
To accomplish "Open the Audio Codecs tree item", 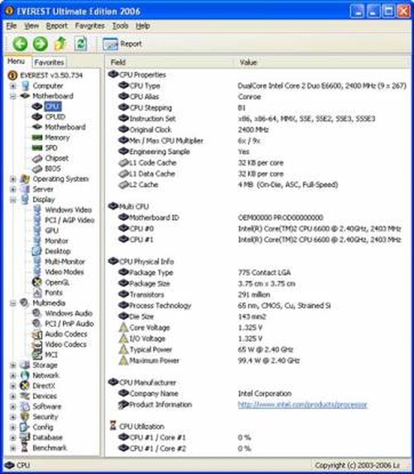I will coord(66,334).
